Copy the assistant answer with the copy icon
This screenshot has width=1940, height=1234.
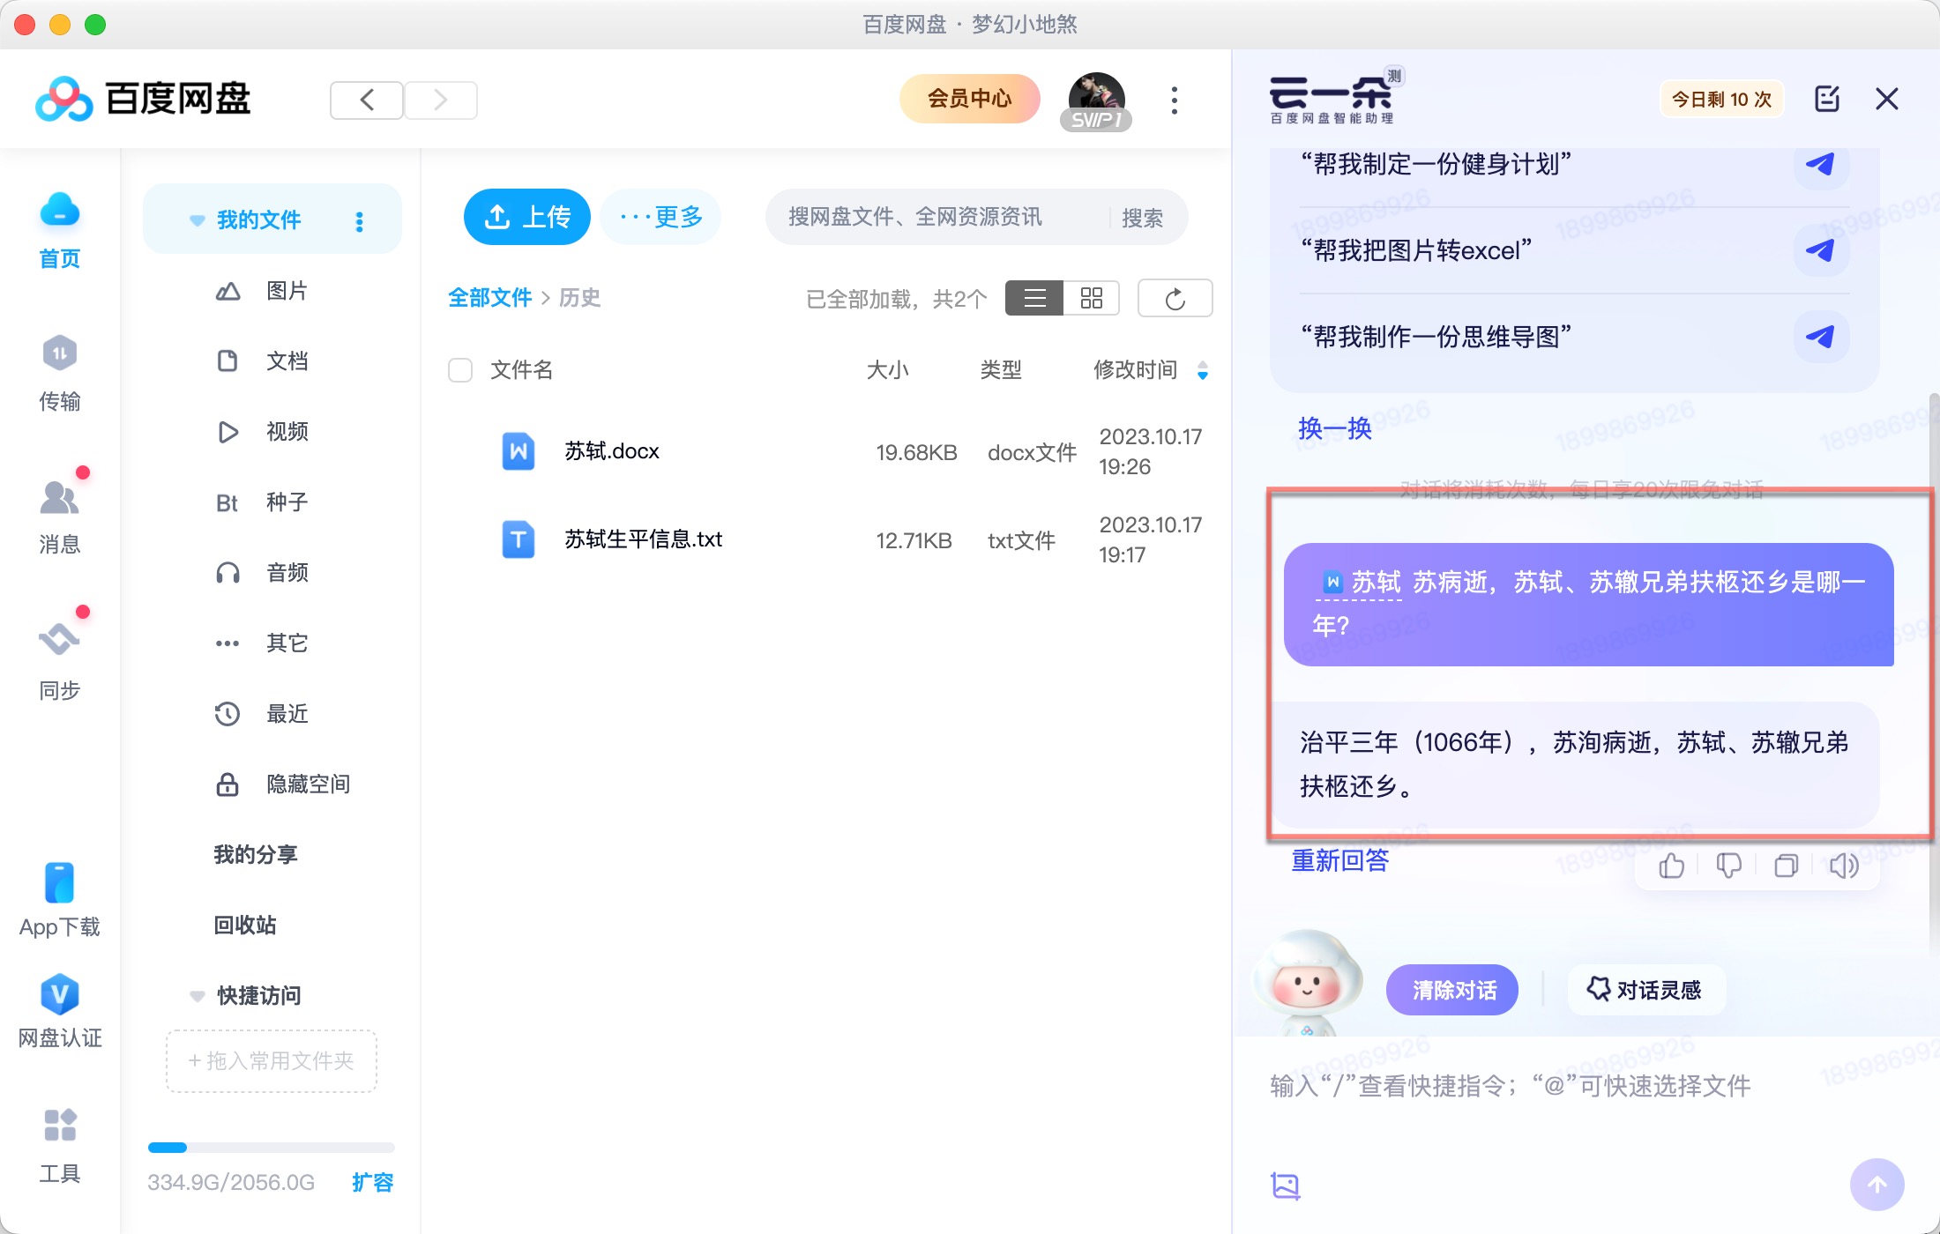click(1786, 866)
